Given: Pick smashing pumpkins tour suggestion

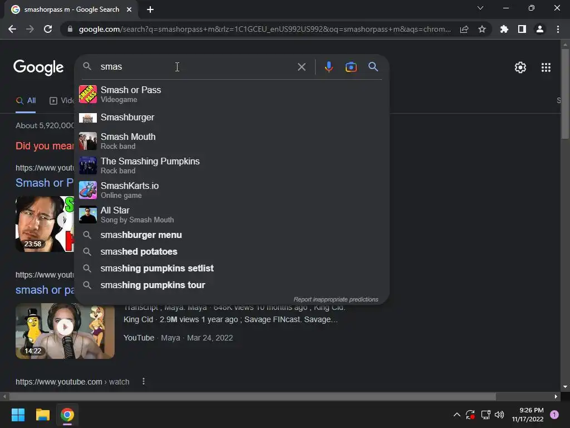Looking at the screenshot, I should [x=232, y=285].
